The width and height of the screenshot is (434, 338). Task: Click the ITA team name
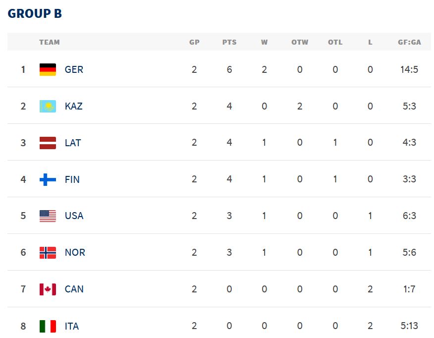[72, 326]
